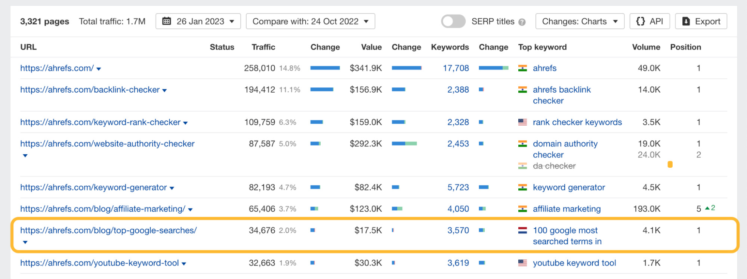Viewport: 747px width, 279px height.
Task: Open the SERP titles help icon
Action: point(522,22)
